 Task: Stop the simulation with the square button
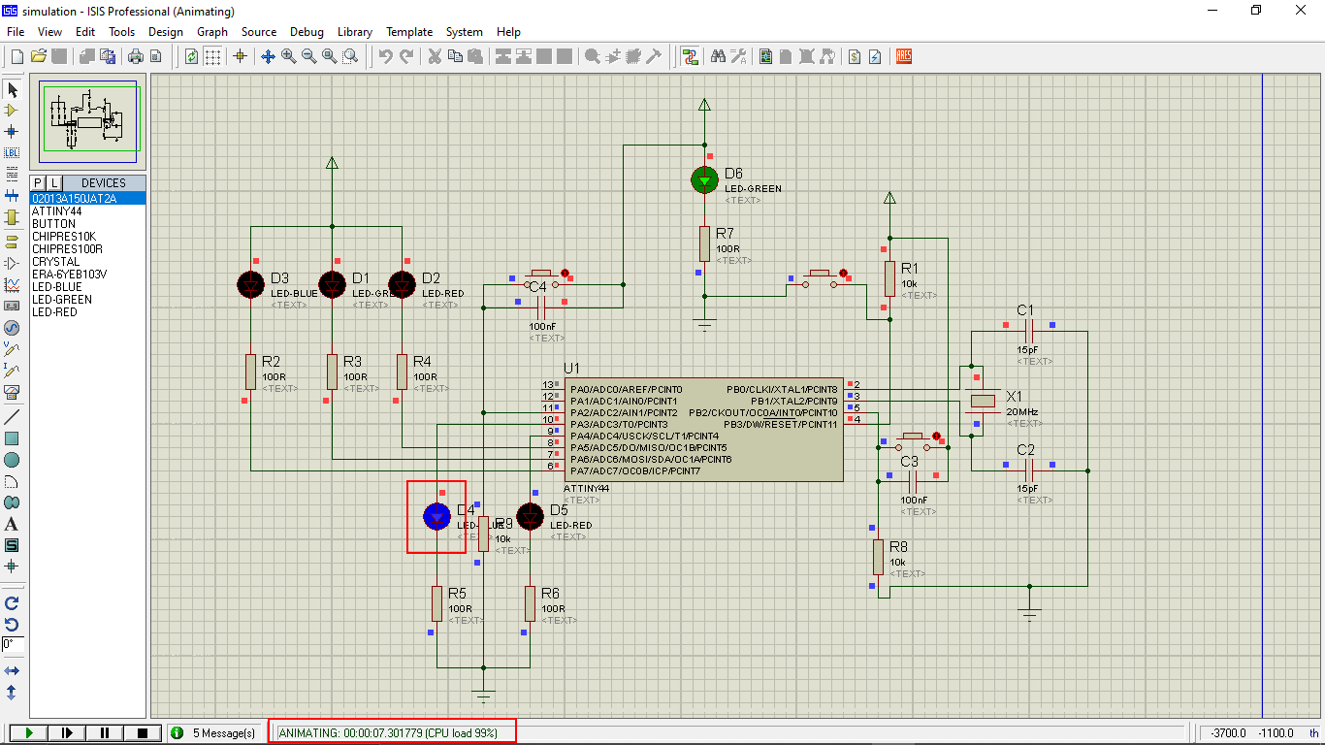143,733
